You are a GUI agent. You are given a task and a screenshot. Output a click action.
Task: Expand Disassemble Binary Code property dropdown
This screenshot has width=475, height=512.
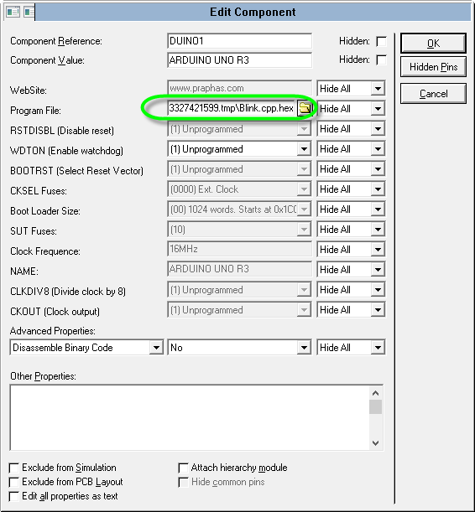[x=156, y=348]
